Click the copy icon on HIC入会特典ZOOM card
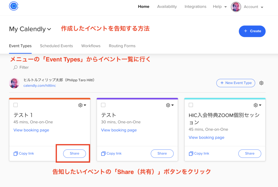 (191, 154)
